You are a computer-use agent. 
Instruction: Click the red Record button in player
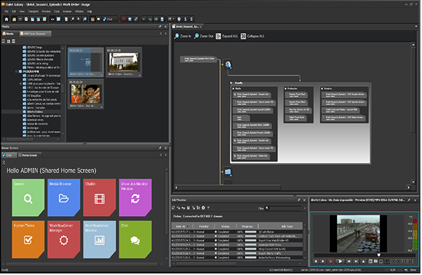coord(331,261)
